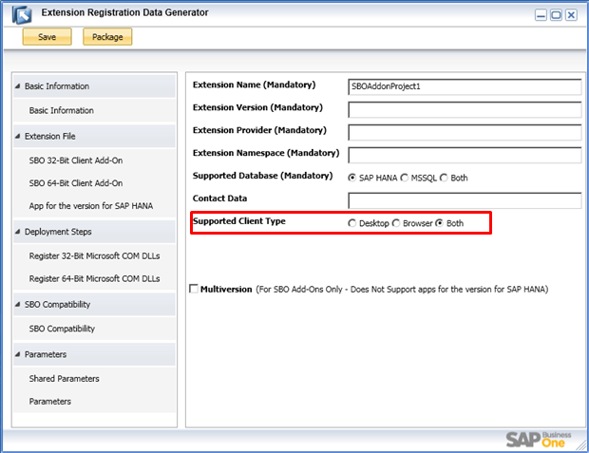The image size is (589, 453).
Task: Collapse the Parameters section arrow
Action: pyautogui.click(x=18, y=354)
